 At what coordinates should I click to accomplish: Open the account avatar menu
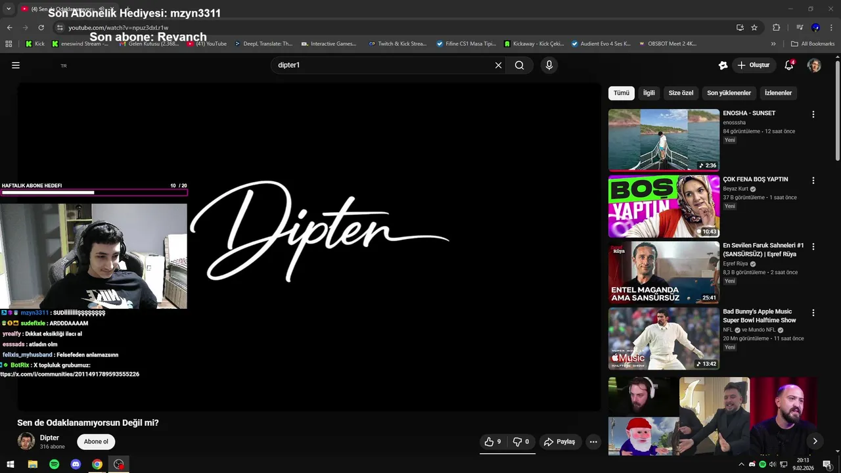(814, 65)
